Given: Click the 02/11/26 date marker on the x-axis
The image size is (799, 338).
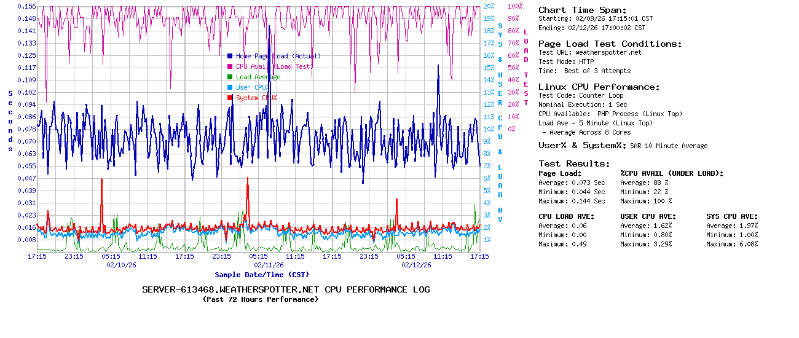Looking at the screenshot, I should pos(269,265).
